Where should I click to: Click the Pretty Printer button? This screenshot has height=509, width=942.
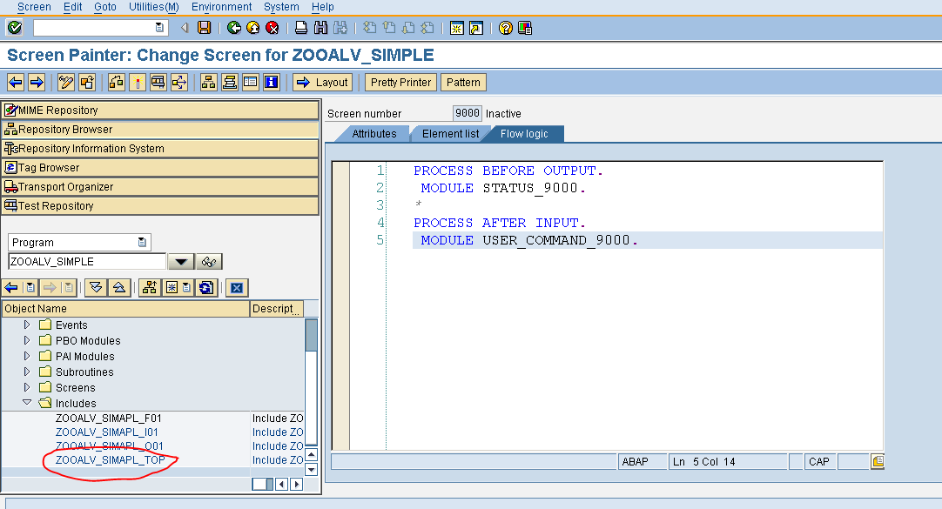[400, 82]
